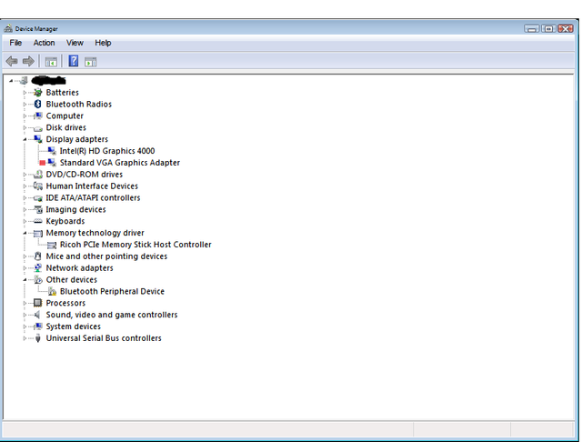Screen dimensions: 582x442
Task: Select 'Standard VGA Graphics Adapter' entry
Action: tap(120, 163)
